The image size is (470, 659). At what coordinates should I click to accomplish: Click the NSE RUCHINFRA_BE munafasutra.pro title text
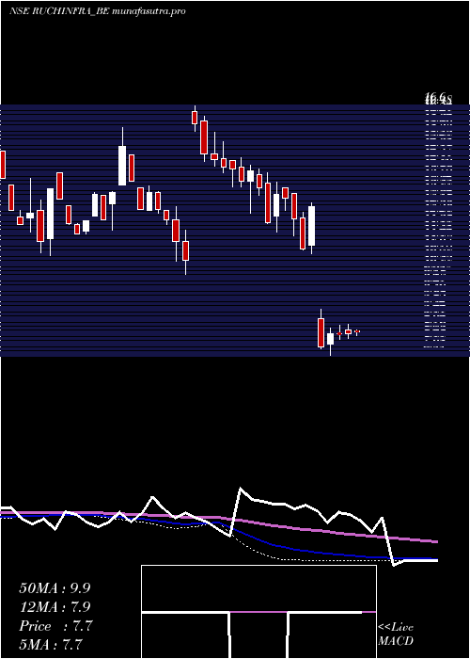coord(98,11)
